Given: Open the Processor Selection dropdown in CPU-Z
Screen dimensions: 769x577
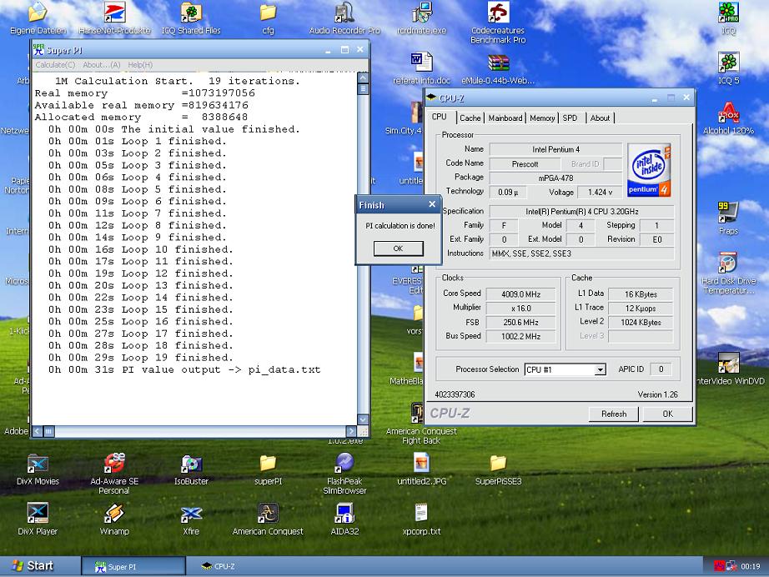Looking at the screenshot, I should pyautogui.click(x=565, y=369).
